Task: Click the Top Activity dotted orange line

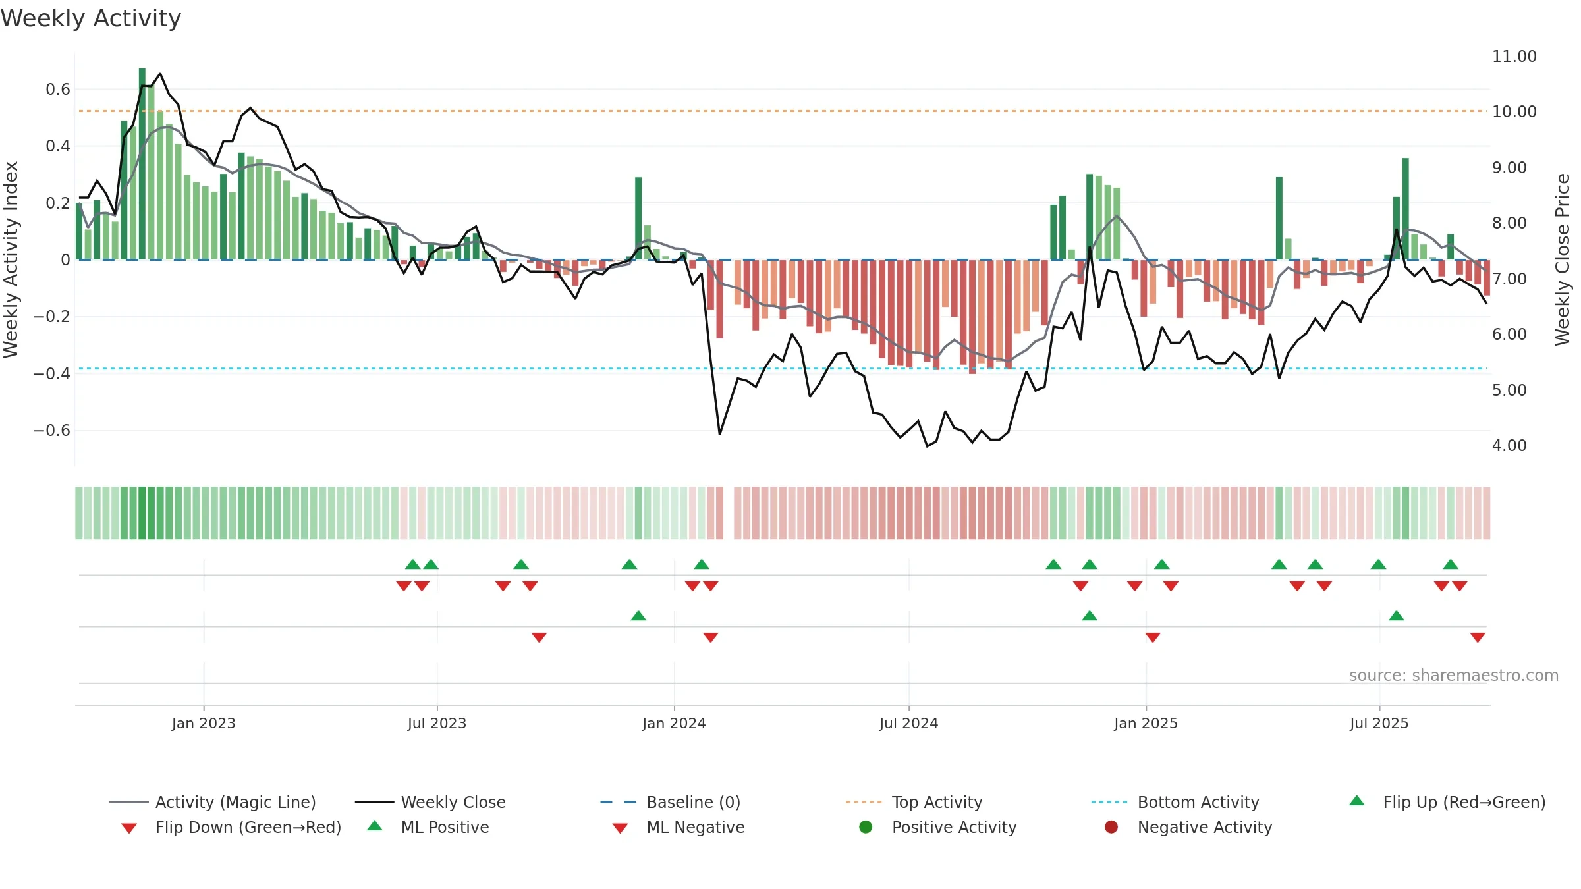Action: coord(783,111)
